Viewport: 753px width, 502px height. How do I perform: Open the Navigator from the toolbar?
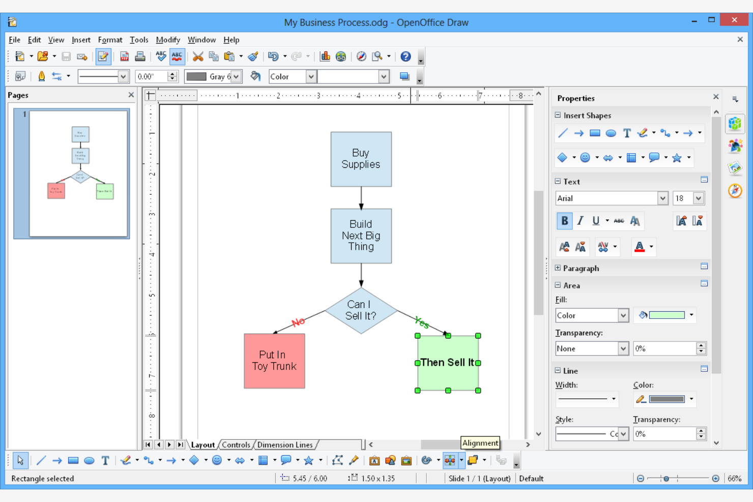click(361, 56)
